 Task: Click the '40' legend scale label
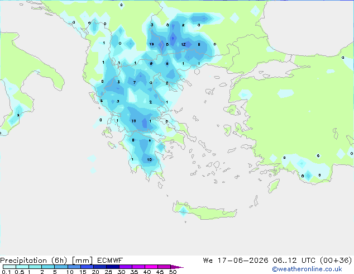(x=147, y=272)
